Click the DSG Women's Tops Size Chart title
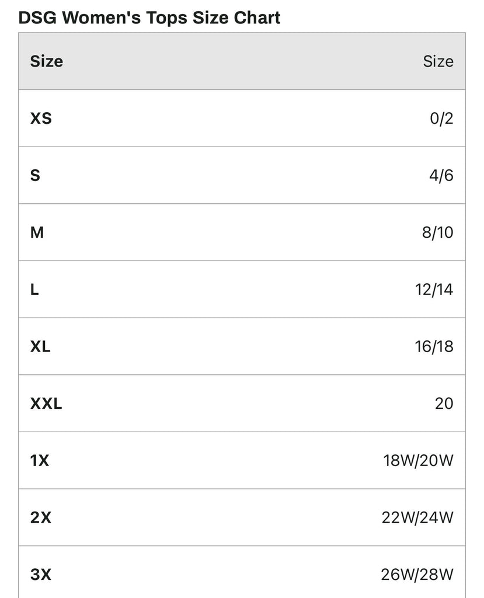The width and height of the screenshot is (484, 598). pos(149,18)
